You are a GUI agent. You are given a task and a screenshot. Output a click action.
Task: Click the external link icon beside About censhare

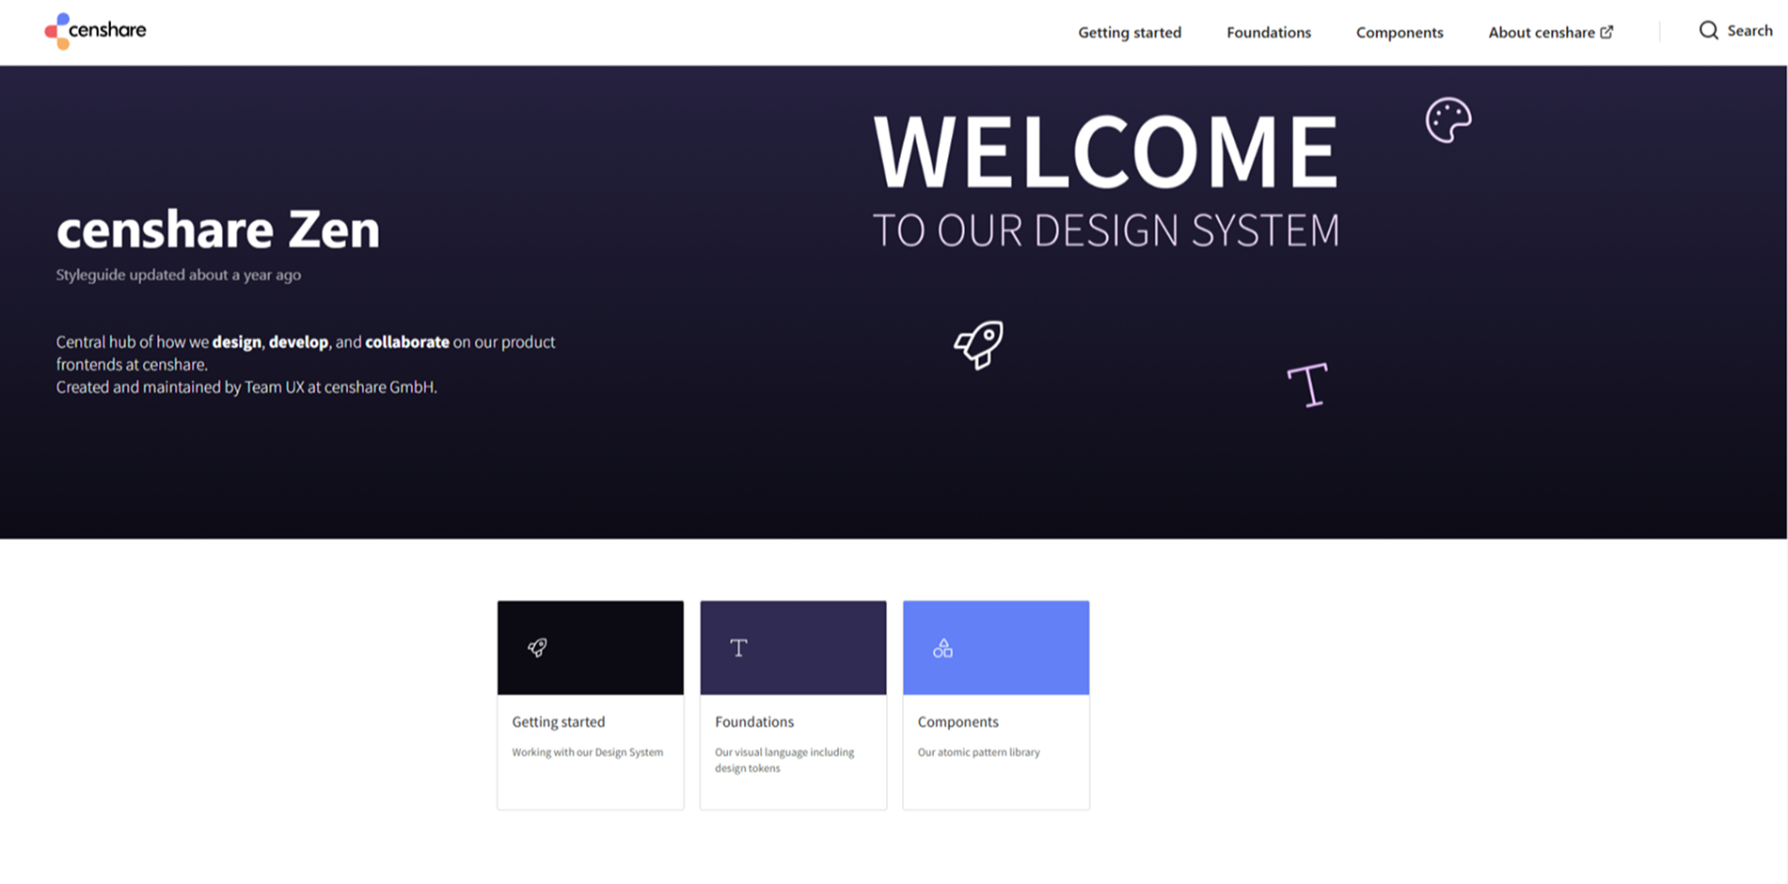(x=1606, y=32)
